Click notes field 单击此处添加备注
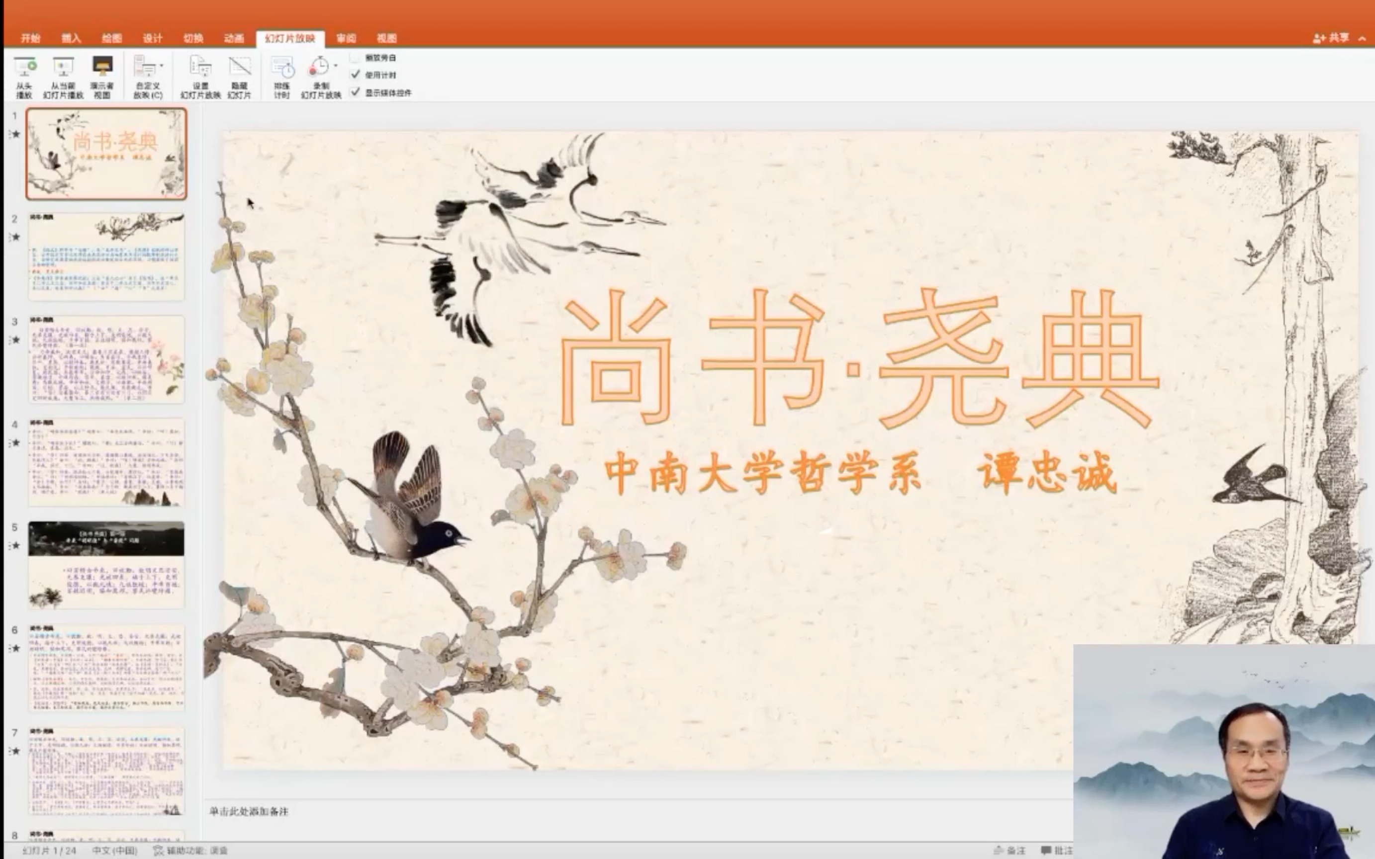Image resolution: width=1375 pixels, height=859 pixels. pos(249,811)
